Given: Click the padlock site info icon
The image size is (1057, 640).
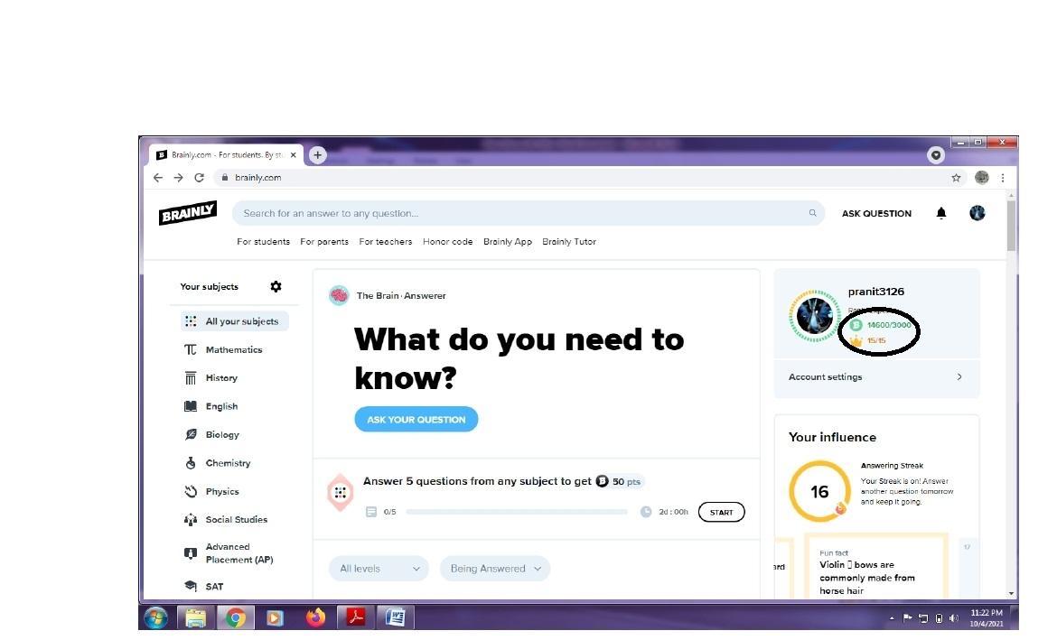Looking at the screenshot, I should [224, 178].
